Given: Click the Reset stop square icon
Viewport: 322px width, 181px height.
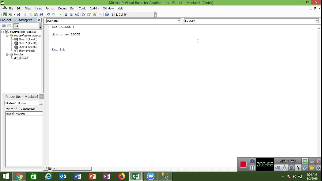Looking at the screenshot, I should click(x=71, y=15).
